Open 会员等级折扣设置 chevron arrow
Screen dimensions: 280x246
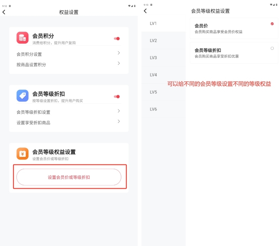coord(119,111)
